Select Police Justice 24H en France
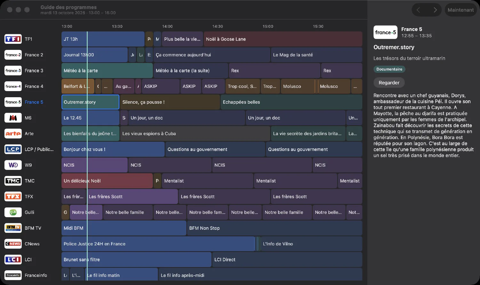The width and height of the screenshot is (480, 285). point(158,244)
